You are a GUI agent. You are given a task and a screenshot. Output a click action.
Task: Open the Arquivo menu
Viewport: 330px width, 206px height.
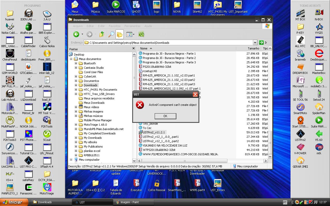click(x=78, y=26)
